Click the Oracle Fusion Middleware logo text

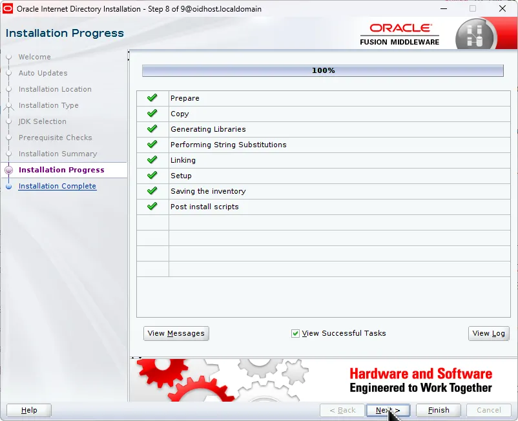click(x=400, y=34)
